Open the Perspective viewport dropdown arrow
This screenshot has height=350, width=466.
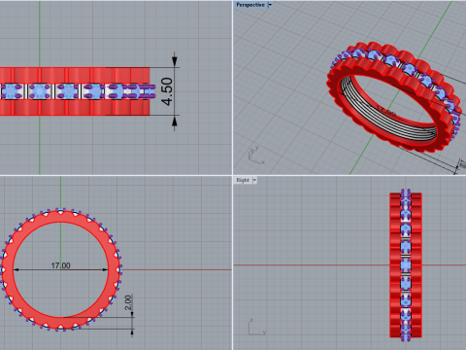270,5
